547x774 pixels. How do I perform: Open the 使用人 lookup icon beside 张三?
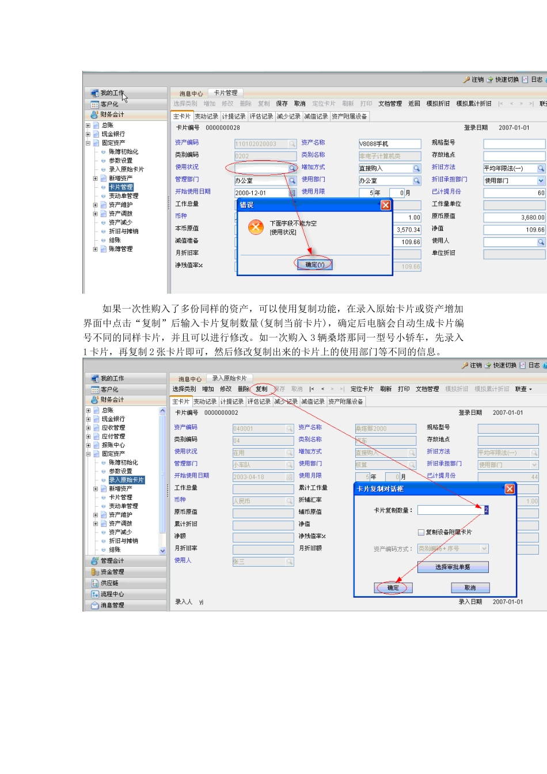[x=290, y=561]
